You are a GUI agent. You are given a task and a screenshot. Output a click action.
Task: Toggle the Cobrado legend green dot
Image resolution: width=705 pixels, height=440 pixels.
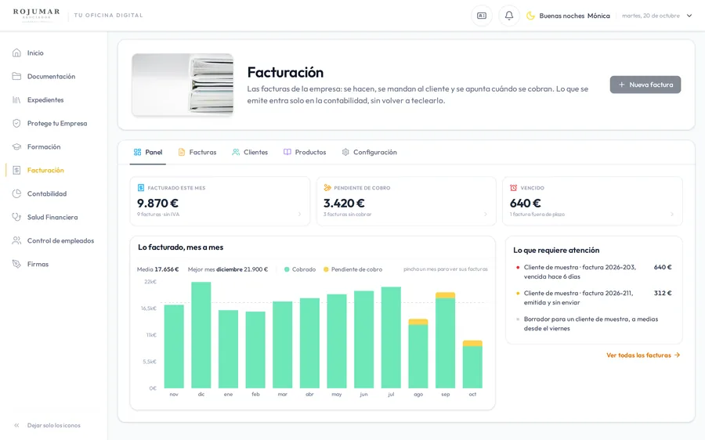[287, 269]
